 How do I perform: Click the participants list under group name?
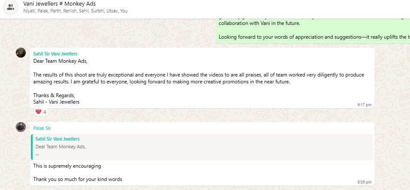point(75,11)
